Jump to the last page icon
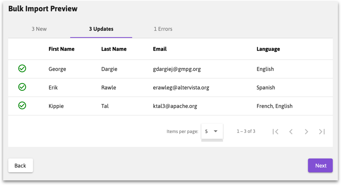The width and height of the screenshot is (341, 185). point(322,132)
